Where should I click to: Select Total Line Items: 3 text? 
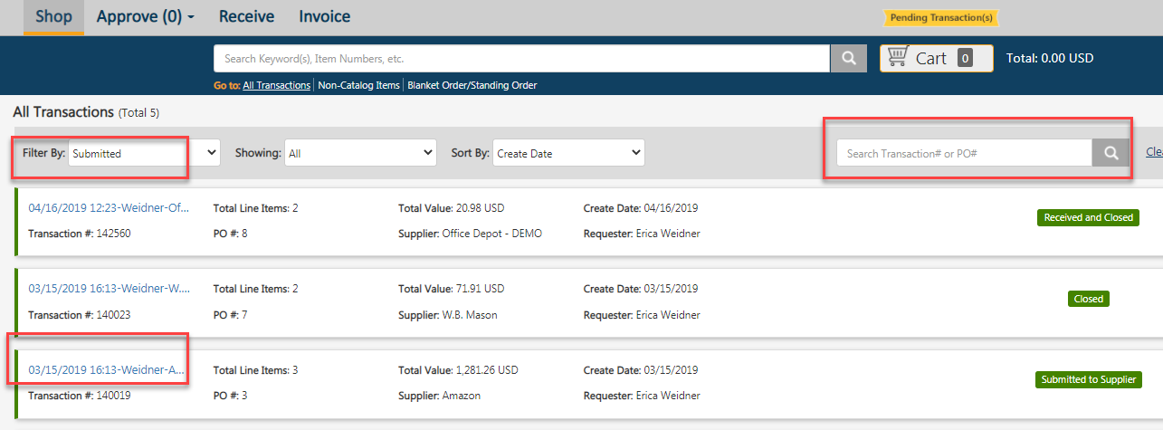pyautogui.click(x=256, y=369)
